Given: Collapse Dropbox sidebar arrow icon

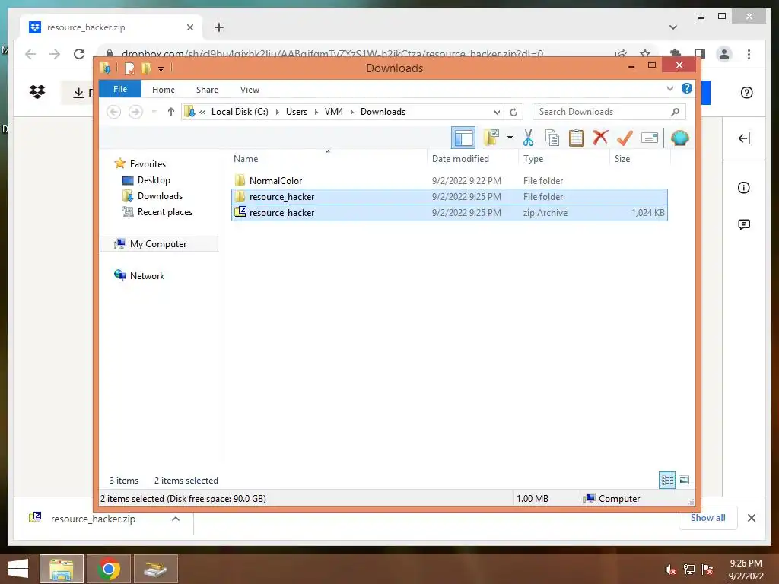Looking at the screenshot, I should (x=744, y=138).
